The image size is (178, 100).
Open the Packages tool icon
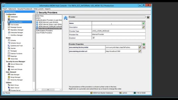pos(9,51)
